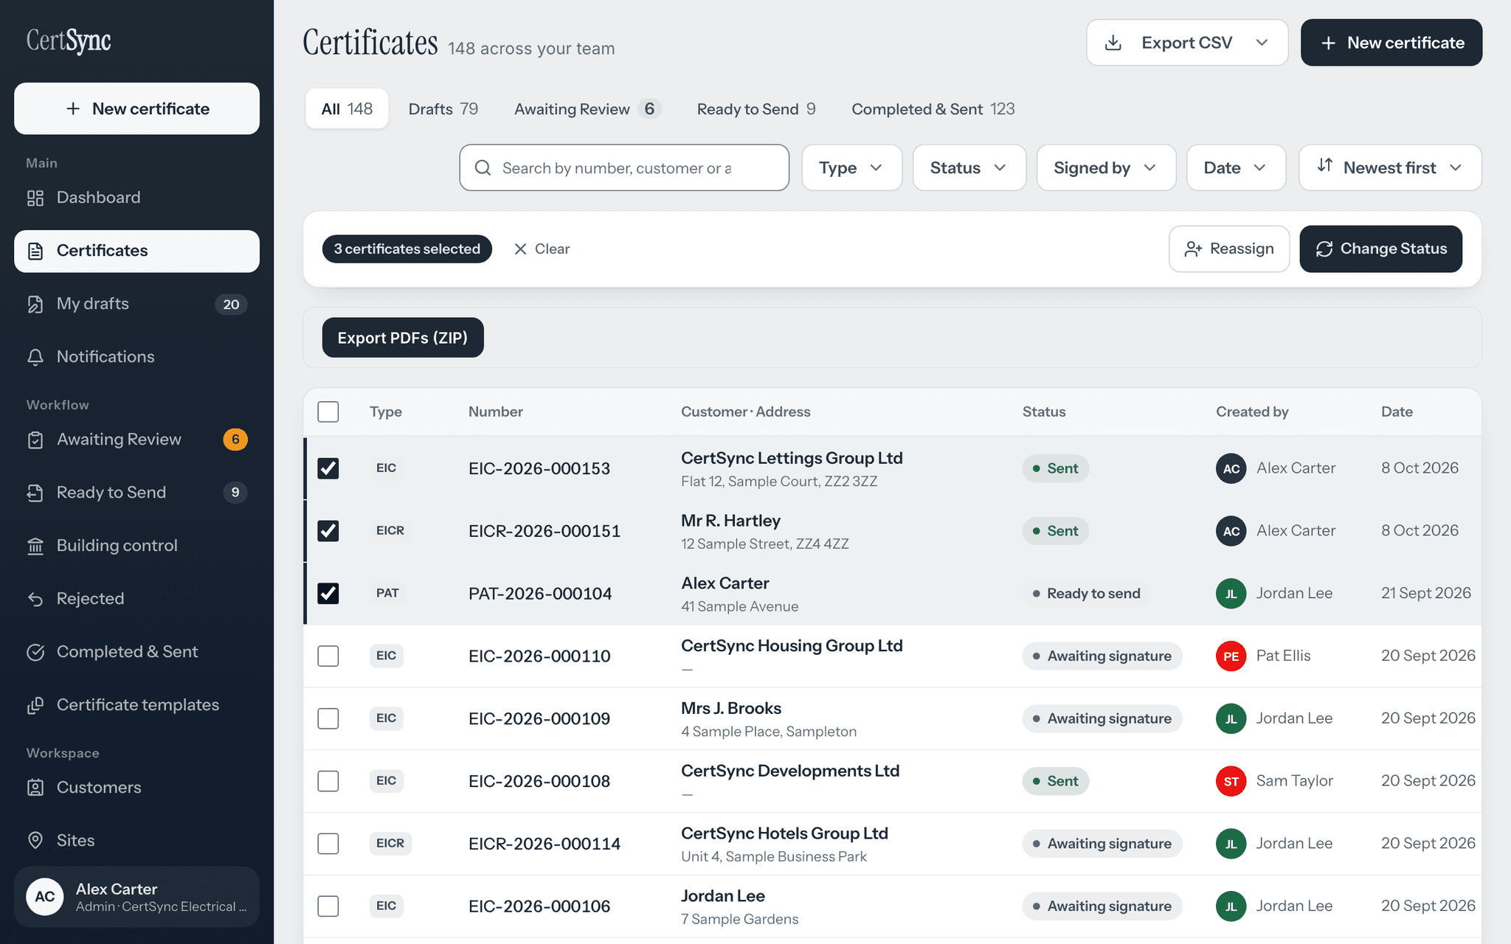This screenshot has width=1511, height=944.
Task: Click the Change Status button
Action: [1380, 249]
